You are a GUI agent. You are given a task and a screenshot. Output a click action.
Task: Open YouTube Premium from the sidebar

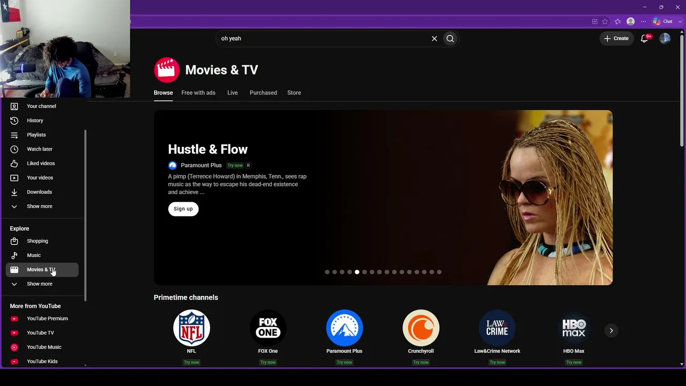tap(42, 318)
